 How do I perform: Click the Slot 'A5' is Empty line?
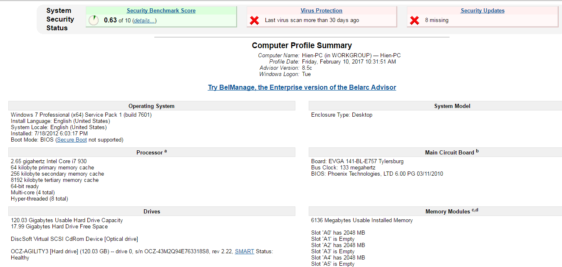333,264
